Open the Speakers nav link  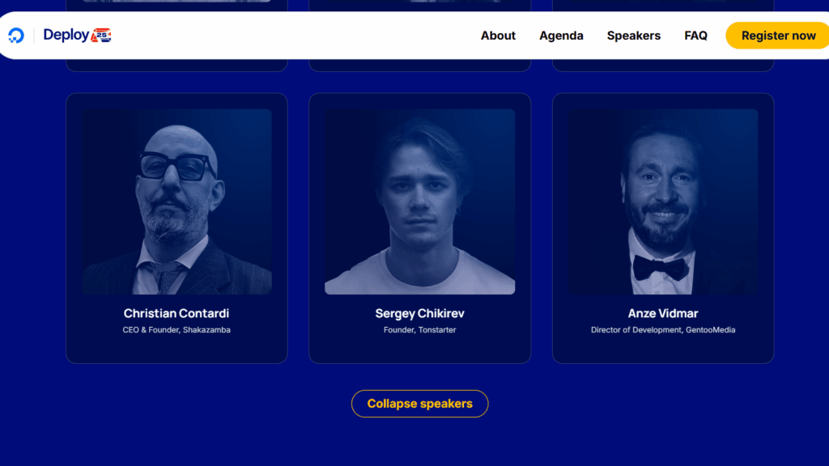(x=633, y=36)
